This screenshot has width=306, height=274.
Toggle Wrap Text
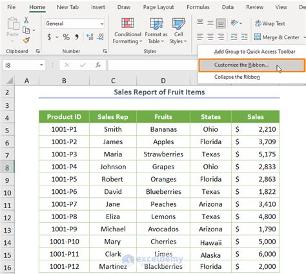270,23
